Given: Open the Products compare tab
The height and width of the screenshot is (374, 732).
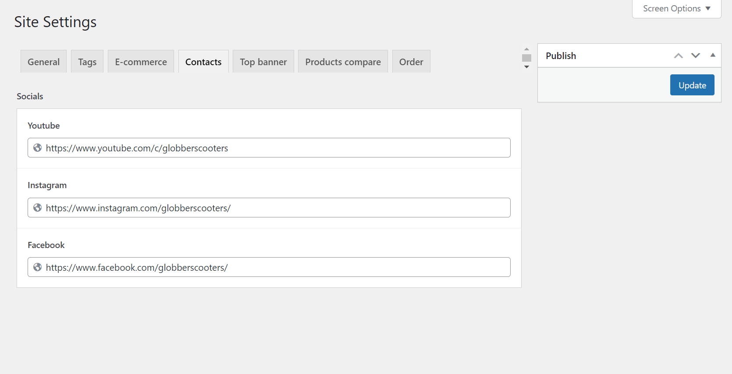Looking at the screenshot, I should [x=343, y=62].
